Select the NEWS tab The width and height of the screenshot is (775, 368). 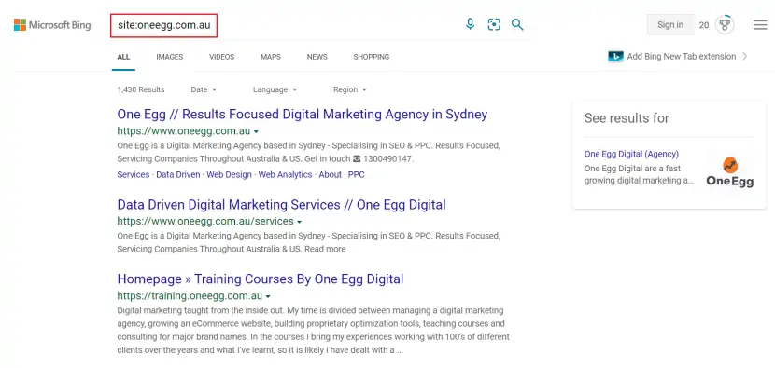point(317,57)
